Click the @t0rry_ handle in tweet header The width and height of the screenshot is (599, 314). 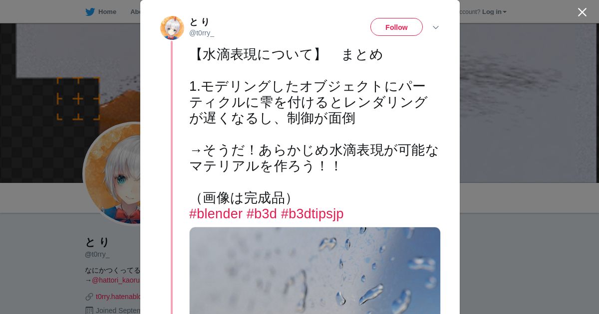pos(202,33)
